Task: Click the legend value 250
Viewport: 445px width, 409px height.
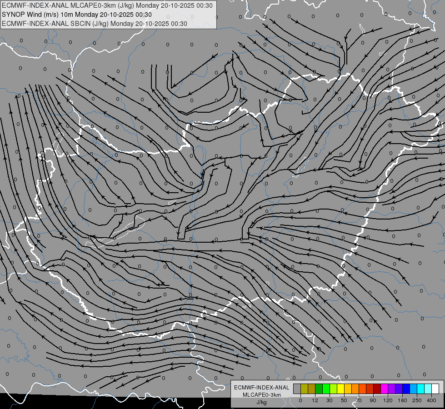Action: click(x=417, y=400)
